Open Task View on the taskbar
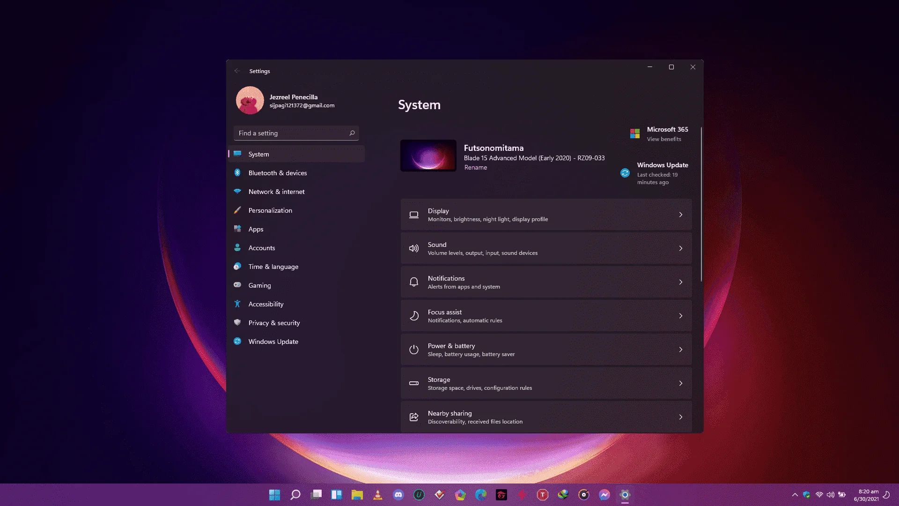The image size is (899, 506). [x=316, y=495]
